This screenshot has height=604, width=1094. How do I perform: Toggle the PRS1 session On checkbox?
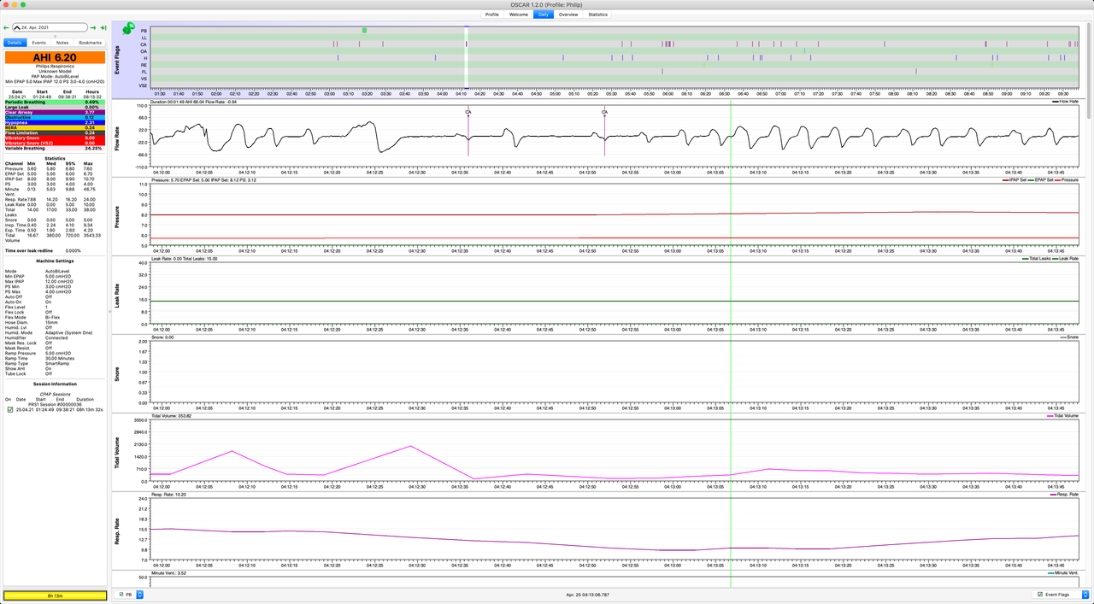10,410
